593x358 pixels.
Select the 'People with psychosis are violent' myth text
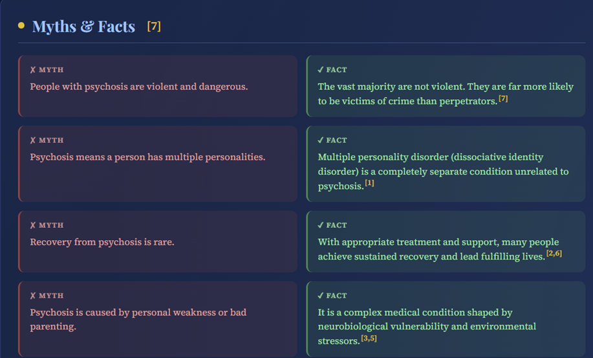point(138,87)
